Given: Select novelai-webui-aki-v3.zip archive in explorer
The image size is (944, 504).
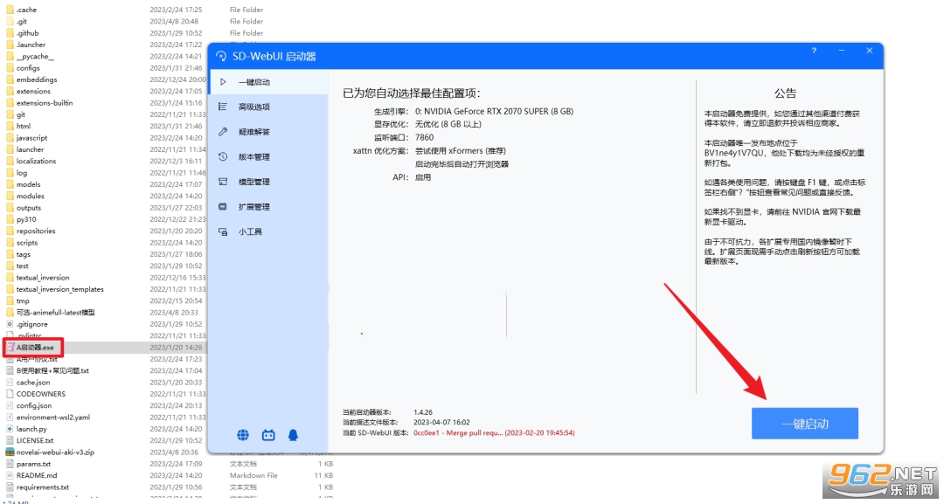Looking at the screenshot, I should (55, 452).
